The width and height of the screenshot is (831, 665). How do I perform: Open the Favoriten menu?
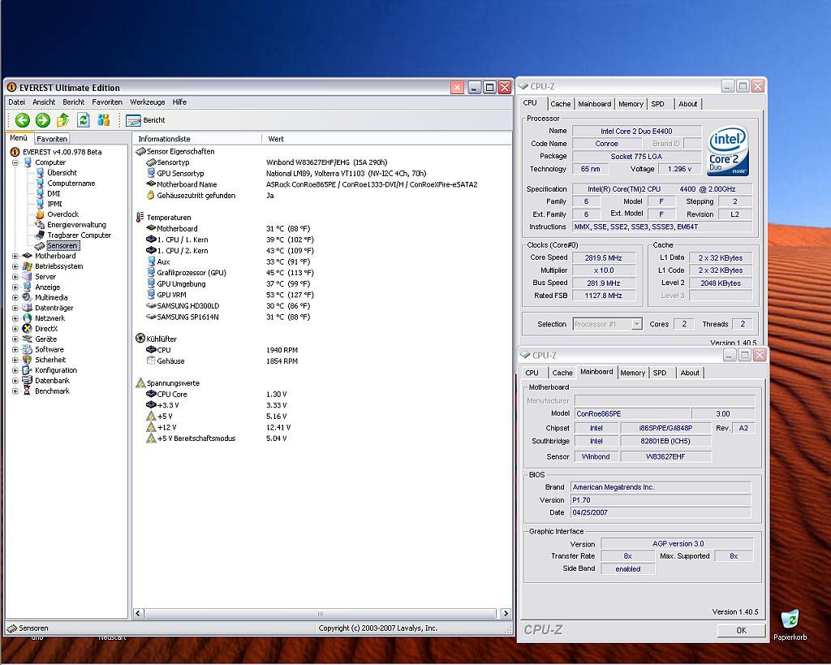(107, 102)
